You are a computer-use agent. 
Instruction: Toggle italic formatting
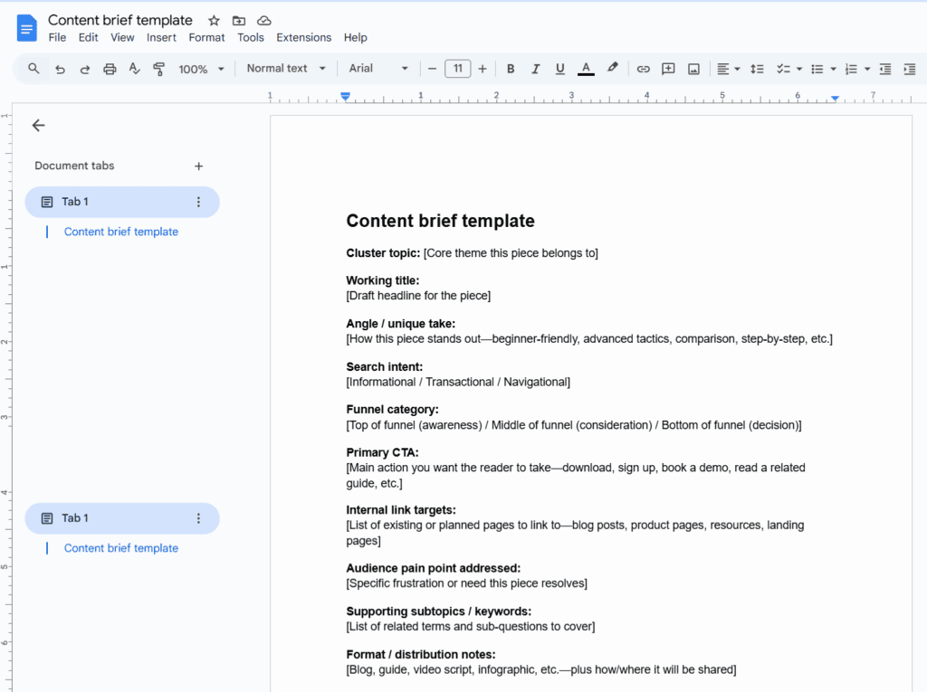(x=535, y=69)
